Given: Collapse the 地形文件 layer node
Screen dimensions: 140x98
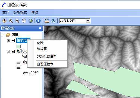Looking at the screenshot, I should pos(8,51).
